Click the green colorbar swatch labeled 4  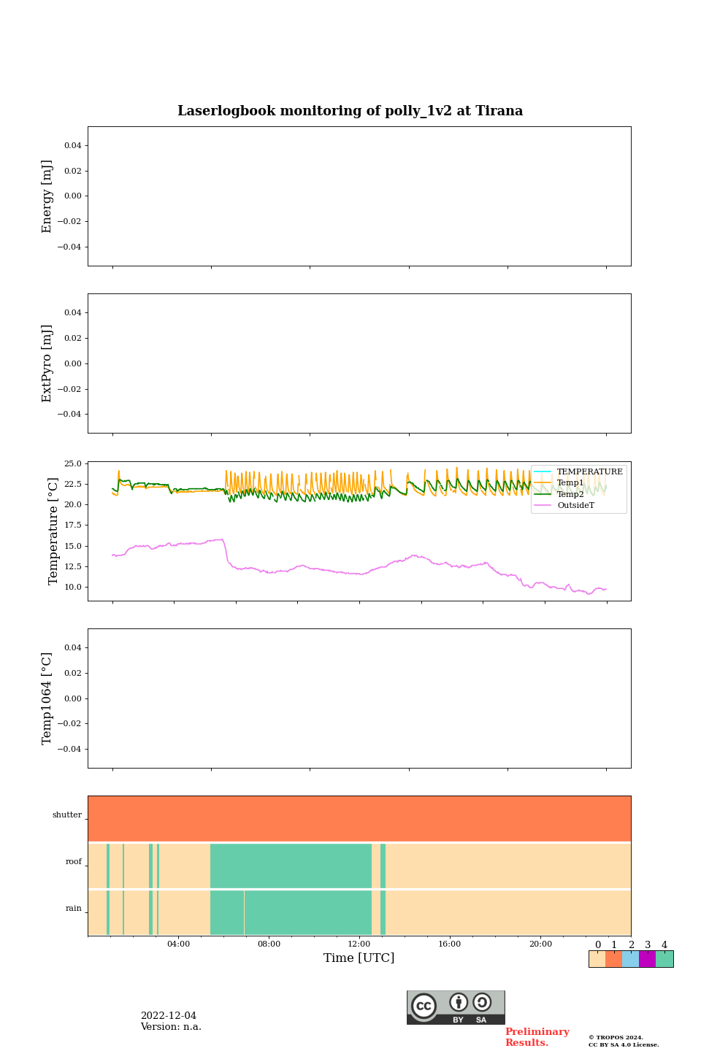pyautogui.click(x=664, y=959)
